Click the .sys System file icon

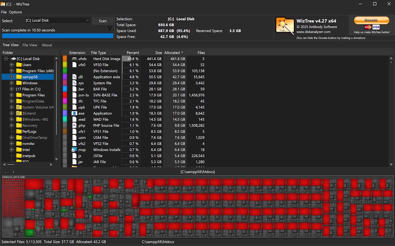tap(74, 83)
